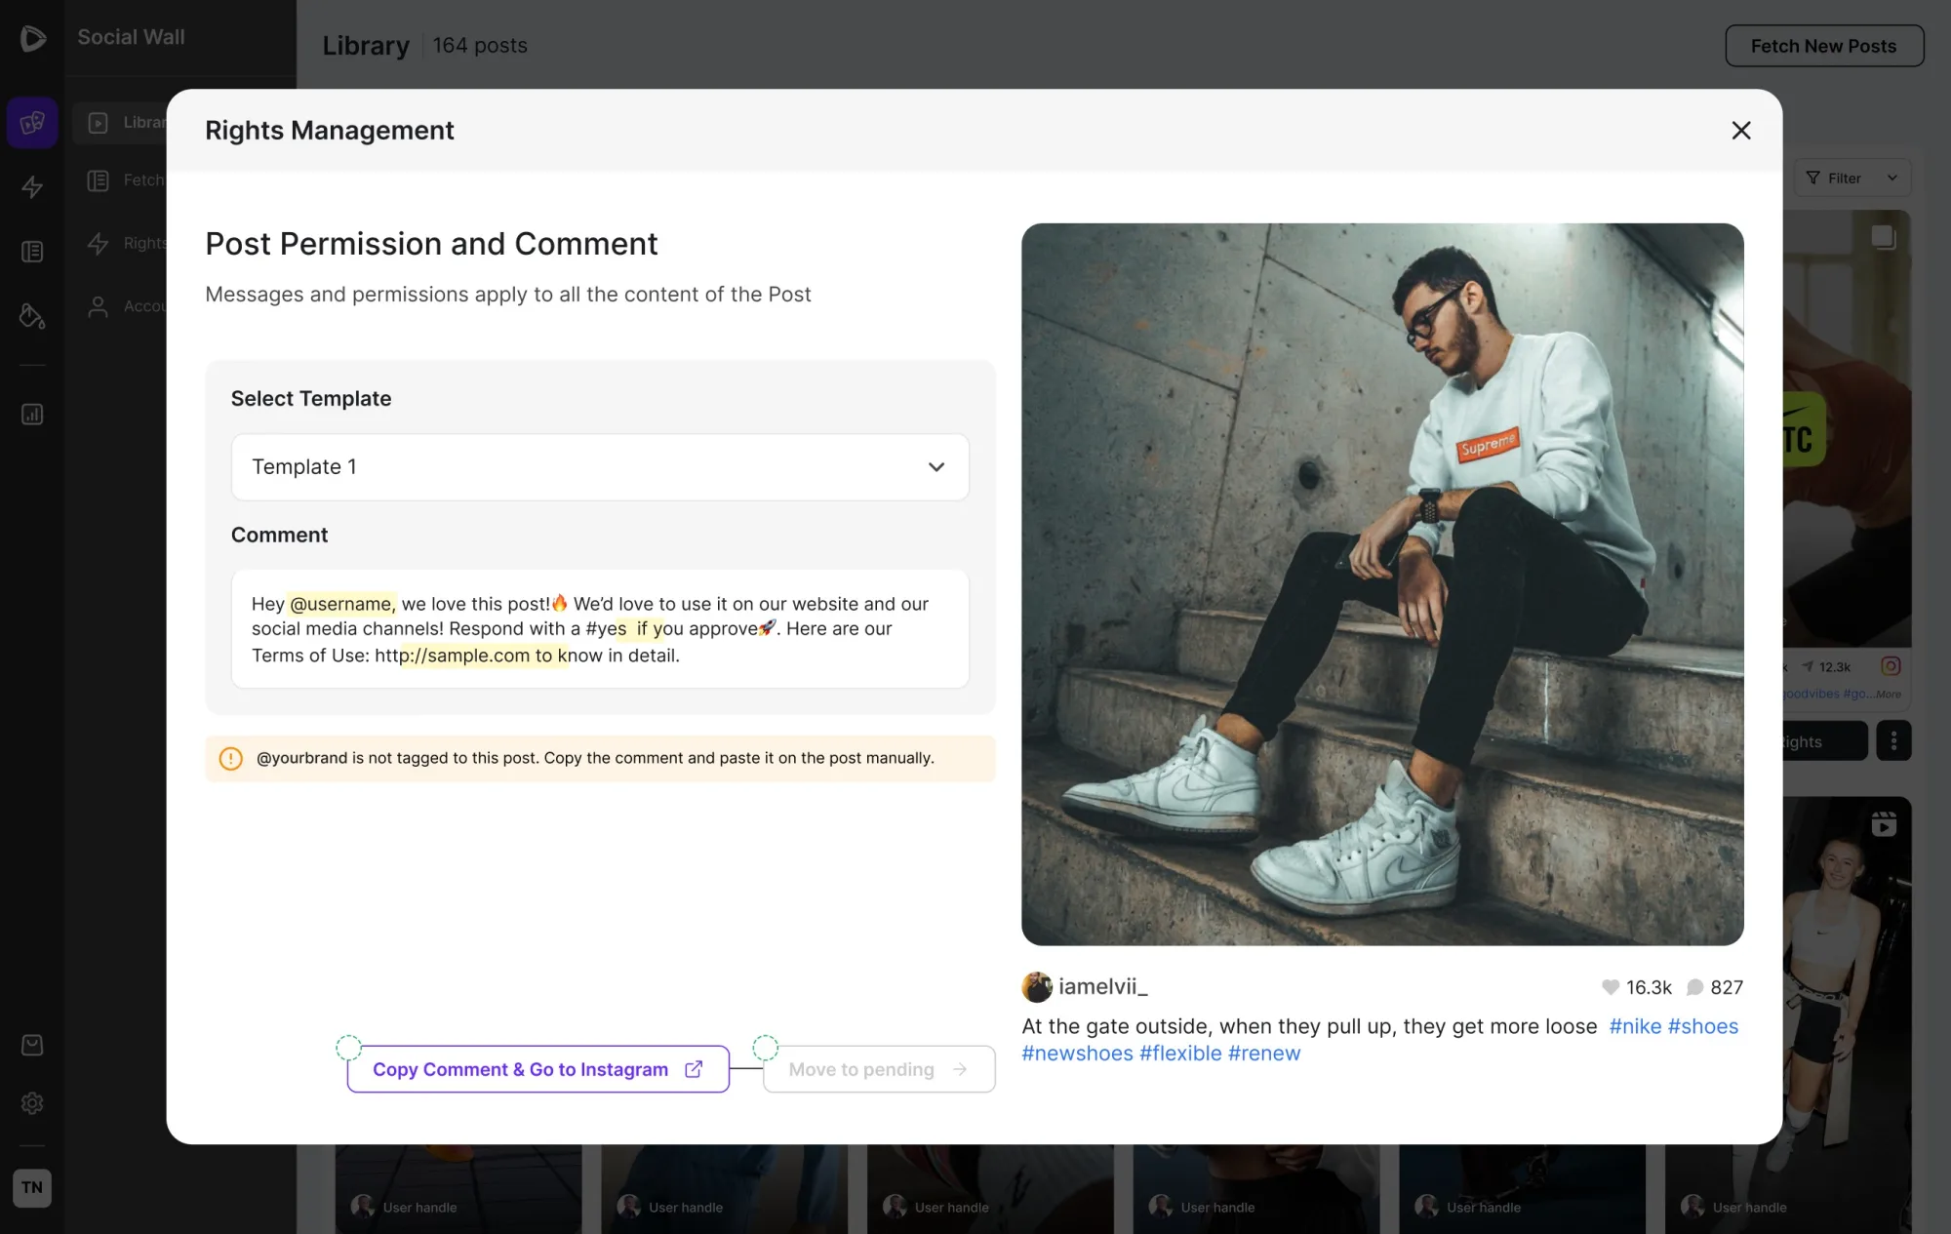The height and width of the screenshot is (1234, 1951).
Task: Open the analytics chart icon in left rail
Action: (32, 415)
